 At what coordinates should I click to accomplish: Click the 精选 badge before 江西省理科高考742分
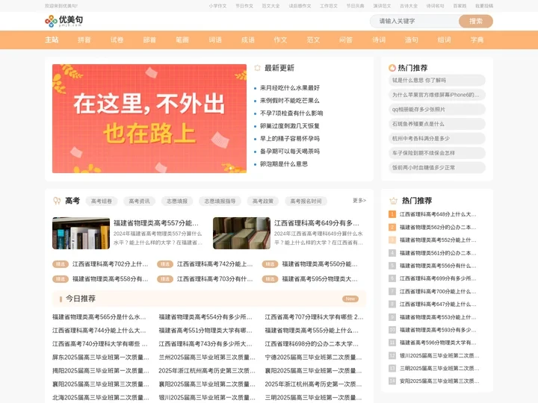pyautogui.click(x=165, y=264)
